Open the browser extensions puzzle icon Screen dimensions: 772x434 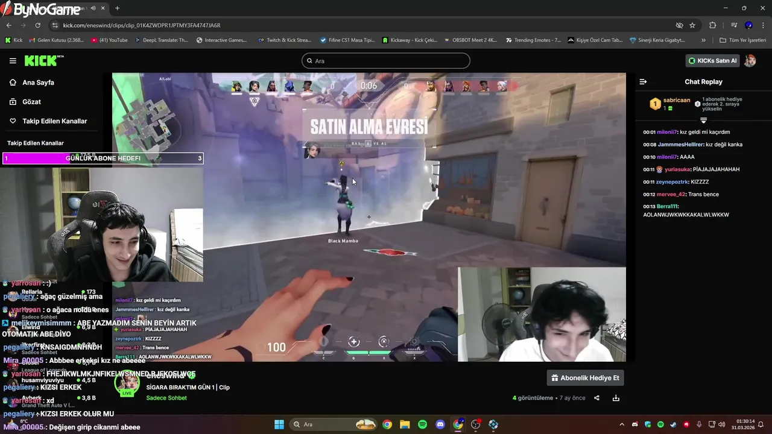coord(713,25)
